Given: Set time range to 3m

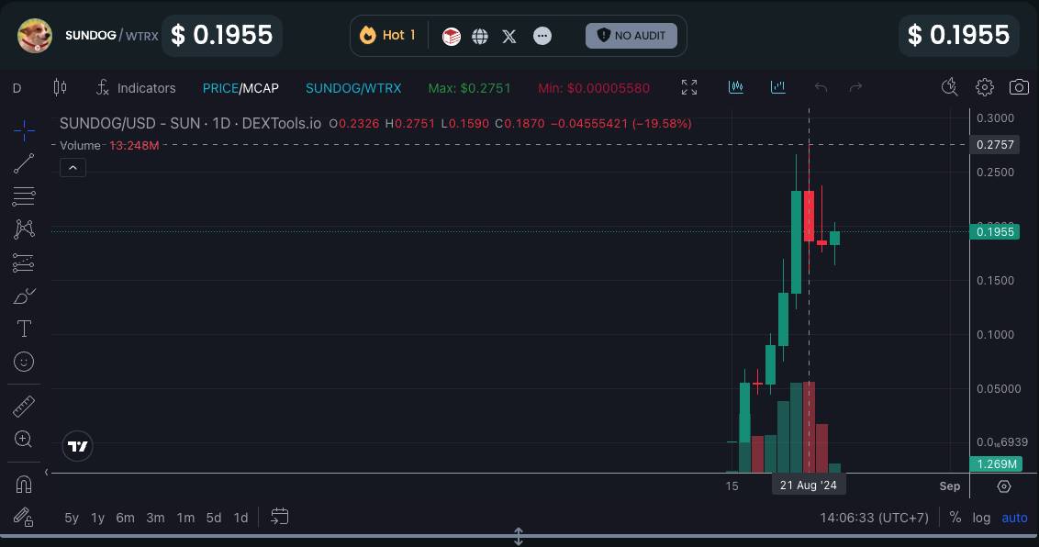Looking at the screenshot, I should (156, 518).
